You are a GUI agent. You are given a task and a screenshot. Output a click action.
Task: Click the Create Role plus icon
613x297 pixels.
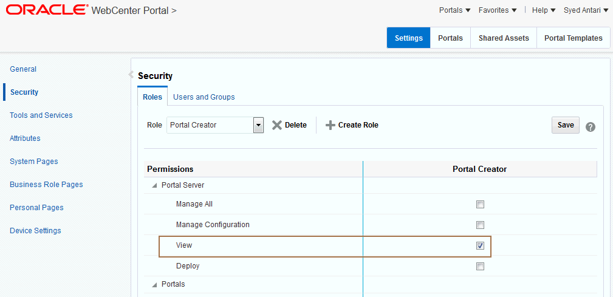click(330, 125)
